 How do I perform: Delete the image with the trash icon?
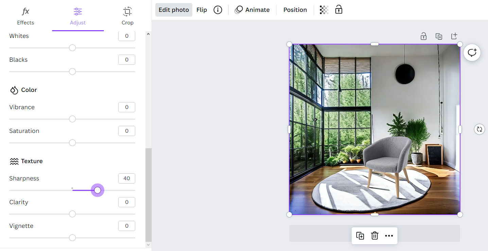click(374, 236)
